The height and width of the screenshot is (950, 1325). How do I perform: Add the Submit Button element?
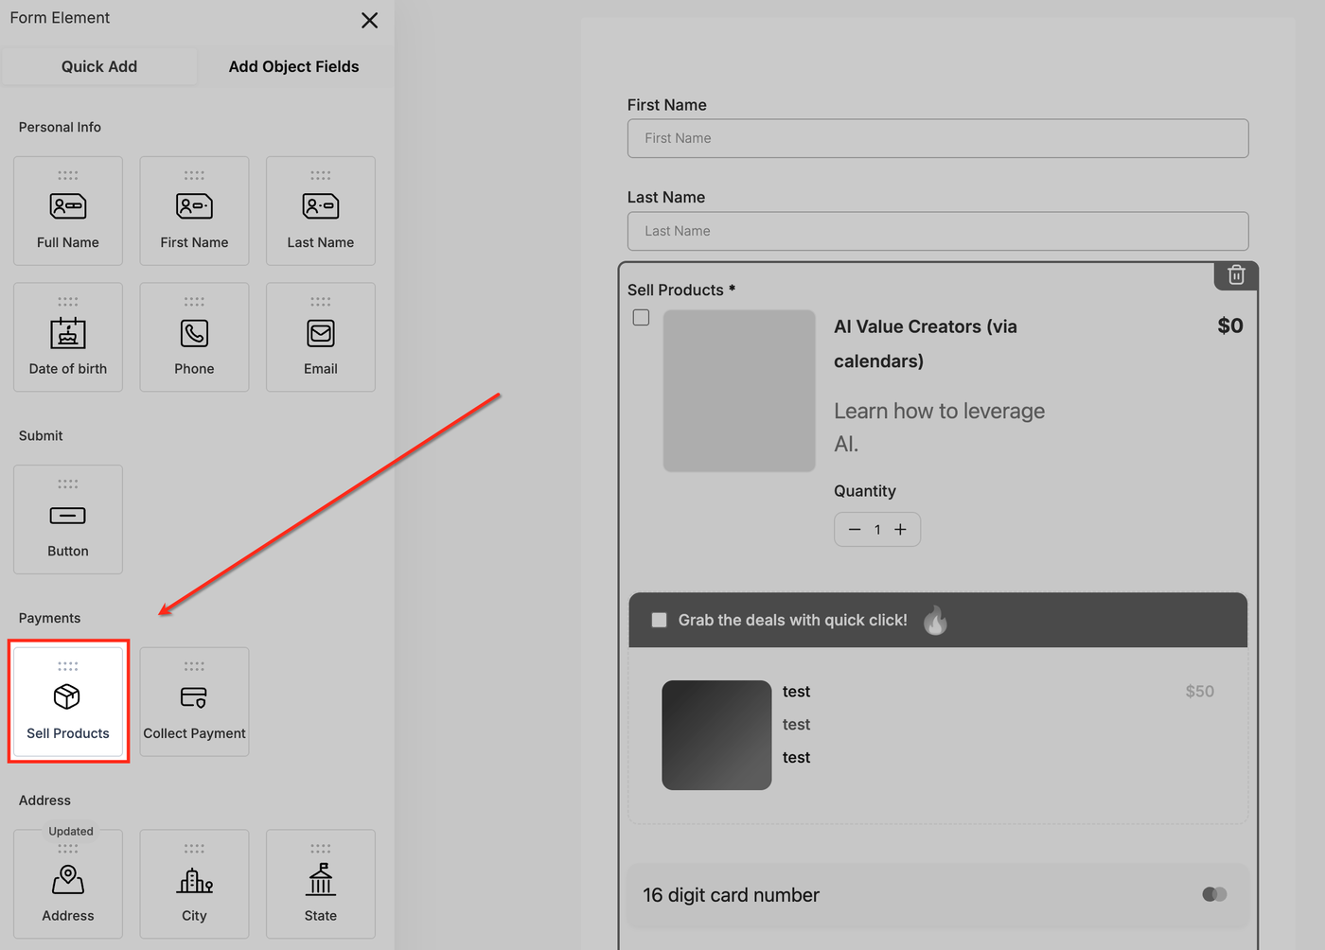68,519
